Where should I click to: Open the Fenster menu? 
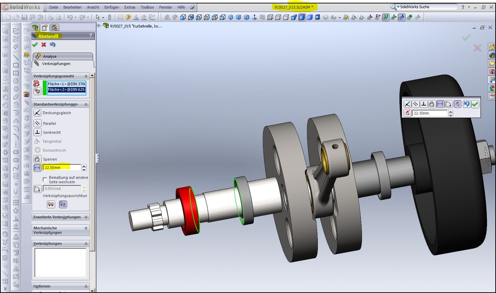tap(165, 7)
